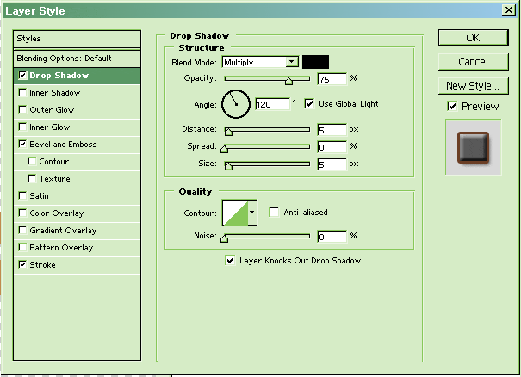The height and width of the screenshot is (377, 521).
Task: Open the Bevel and Emboss settings
Action: coord(63,145)
